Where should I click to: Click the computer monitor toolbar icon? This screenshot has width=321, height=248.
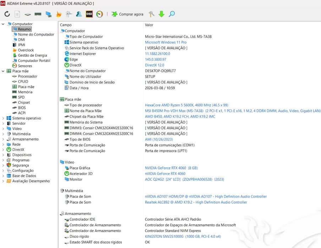tap(49, 14)
